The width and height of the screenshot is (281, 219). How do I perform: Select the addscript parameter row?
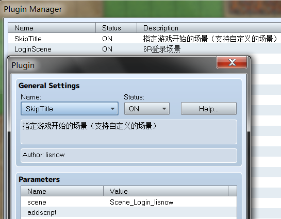coord(129,212)
